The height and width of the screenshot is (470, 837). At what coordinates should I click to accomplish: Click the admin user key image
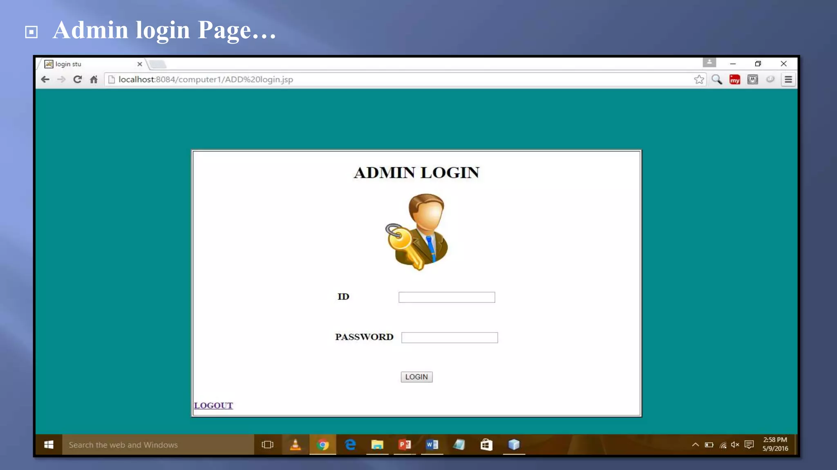(x=416, y=232)
